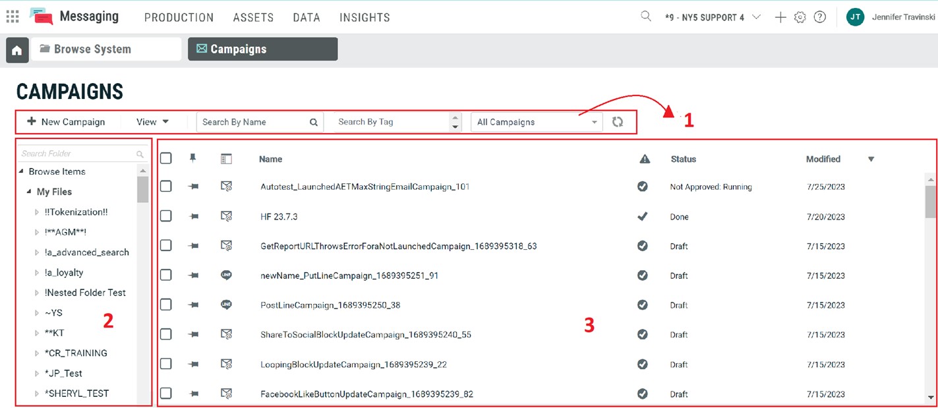Click the New Campaign button
Image resolution: width=938 pixels, height=408 pixels.
click(66, 122)
